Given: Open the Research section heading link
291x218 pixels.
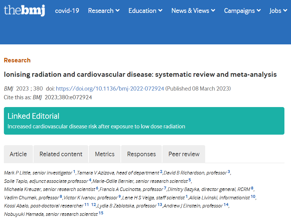Looking at the screenshot, I should (x=17, y=60).
